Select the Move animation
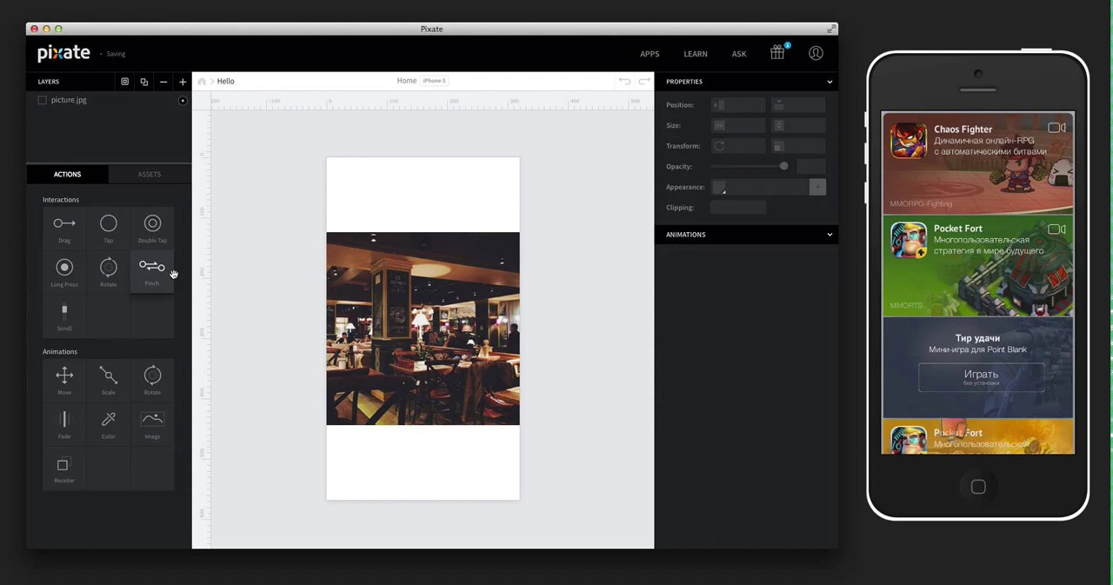This screenshot has width=1113, height=585. tap(63, 380)
